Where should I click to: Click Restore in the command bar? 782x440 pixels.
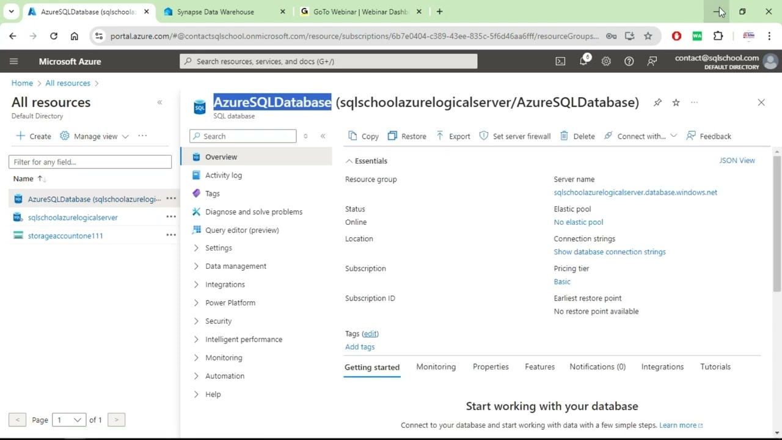tap(407, 136)
